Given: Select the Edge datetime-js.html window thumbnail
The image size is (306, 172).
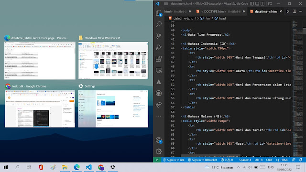Looking at the screenshot, I should click(40, 61).
